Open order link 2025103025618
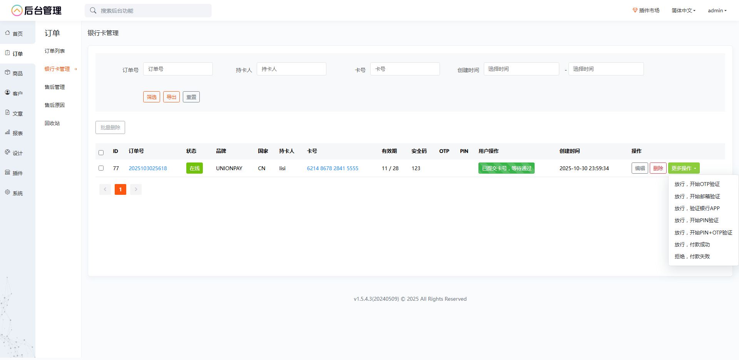The width and height of the screenshot is (739, 360). (148, 168)
